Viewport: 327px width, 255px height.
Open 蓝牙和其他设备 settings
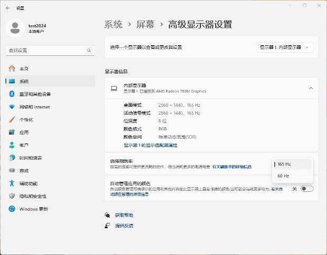tap(50, 94)
